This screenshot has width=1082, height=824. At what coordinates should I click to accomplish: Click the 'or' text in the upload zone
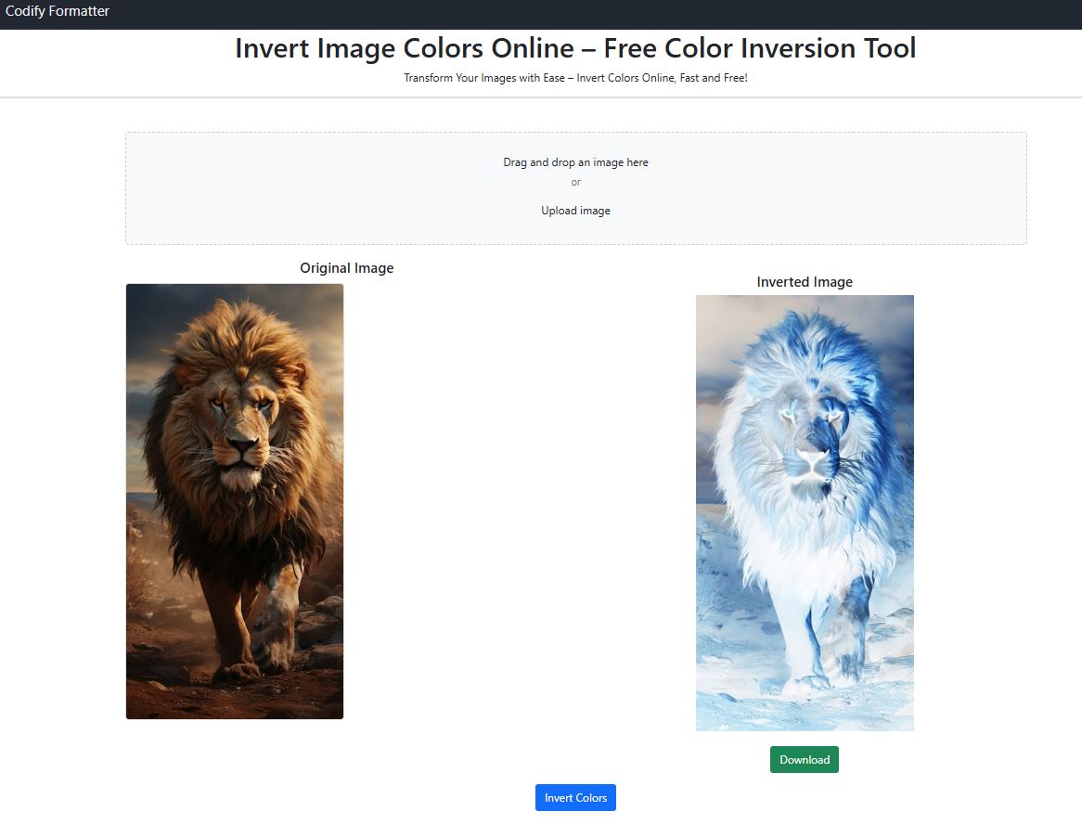(575, 182)
